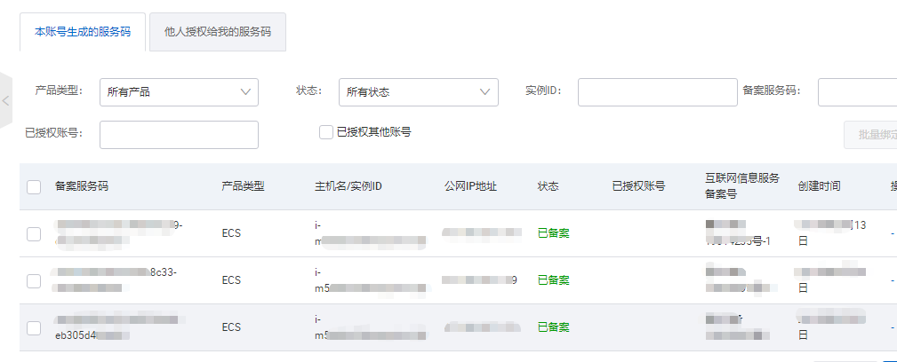Click the 创建时间 column header

click(819, 186)
